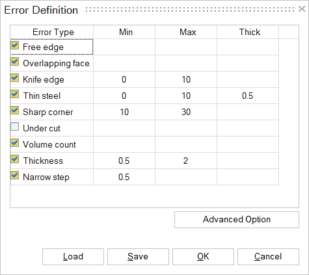
Task: Turn off the Sharp corner checkbox
Action: [15, 111]
